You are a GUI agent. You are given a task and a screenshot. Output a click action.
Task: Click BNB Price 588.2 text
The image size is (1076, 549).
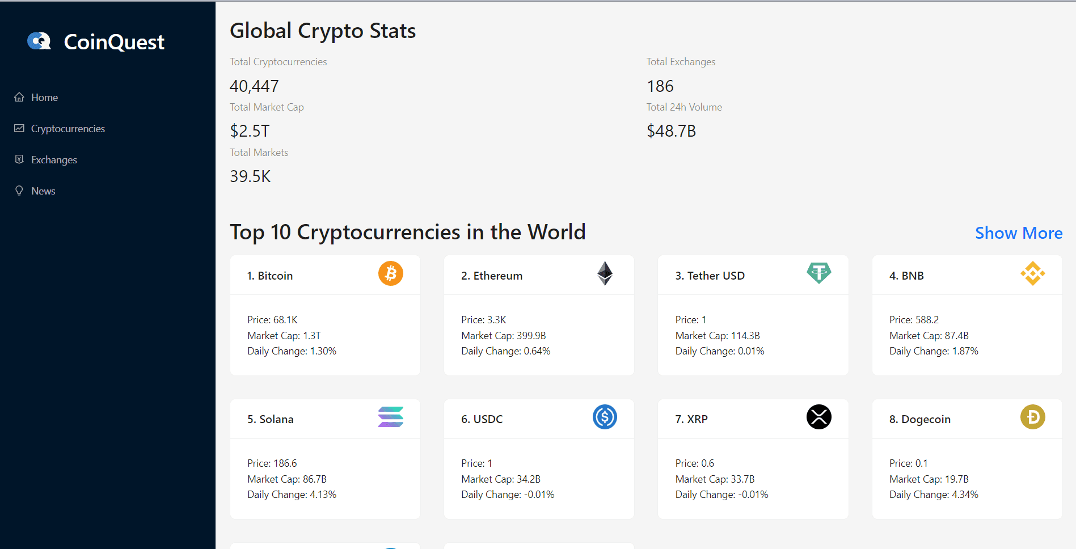tap(914, 320)
